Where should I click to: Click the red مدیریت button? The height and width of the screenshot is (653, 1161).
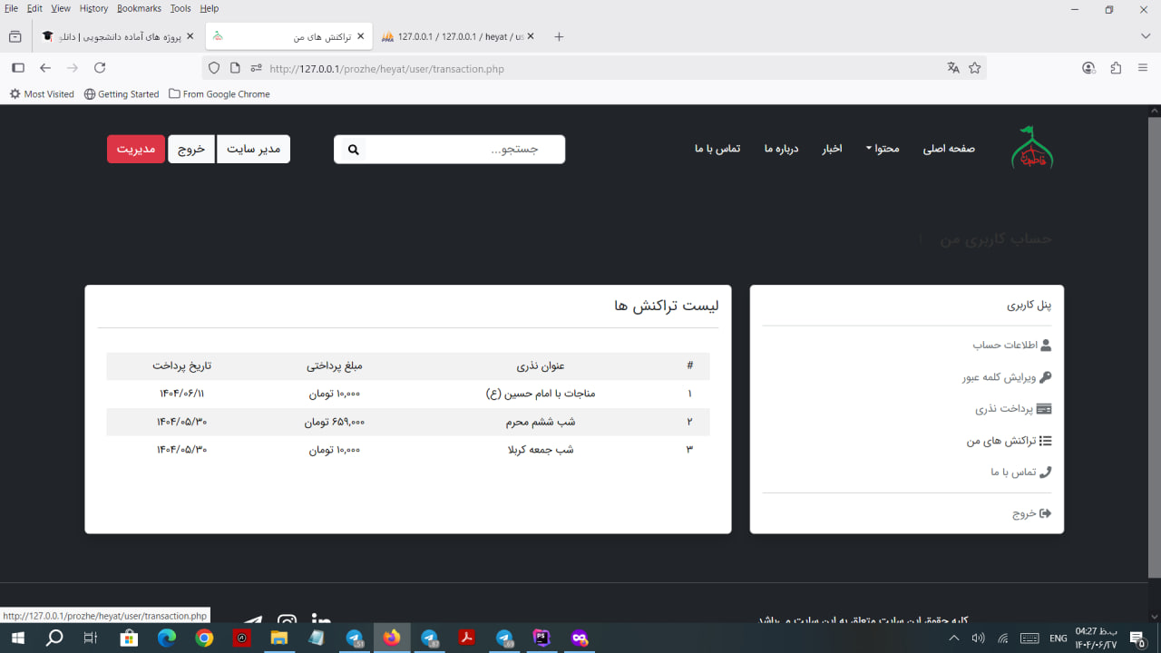click(x=135, y=150)
